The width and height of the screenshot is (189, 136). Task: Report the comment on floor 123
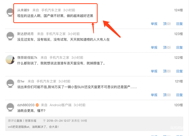[154, 47]
